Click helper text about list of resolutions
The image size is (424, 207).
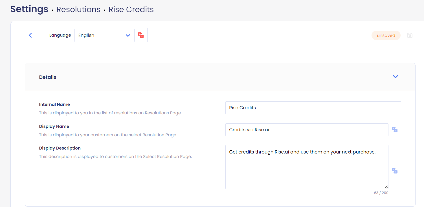110,113
